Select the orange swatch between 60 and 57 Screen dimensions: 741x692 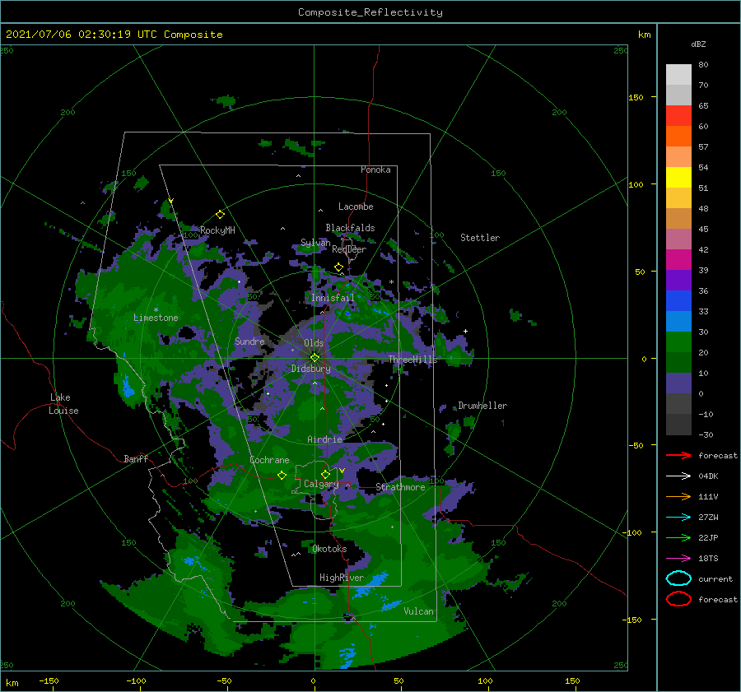pyautogui.click(x=678, y=137)
